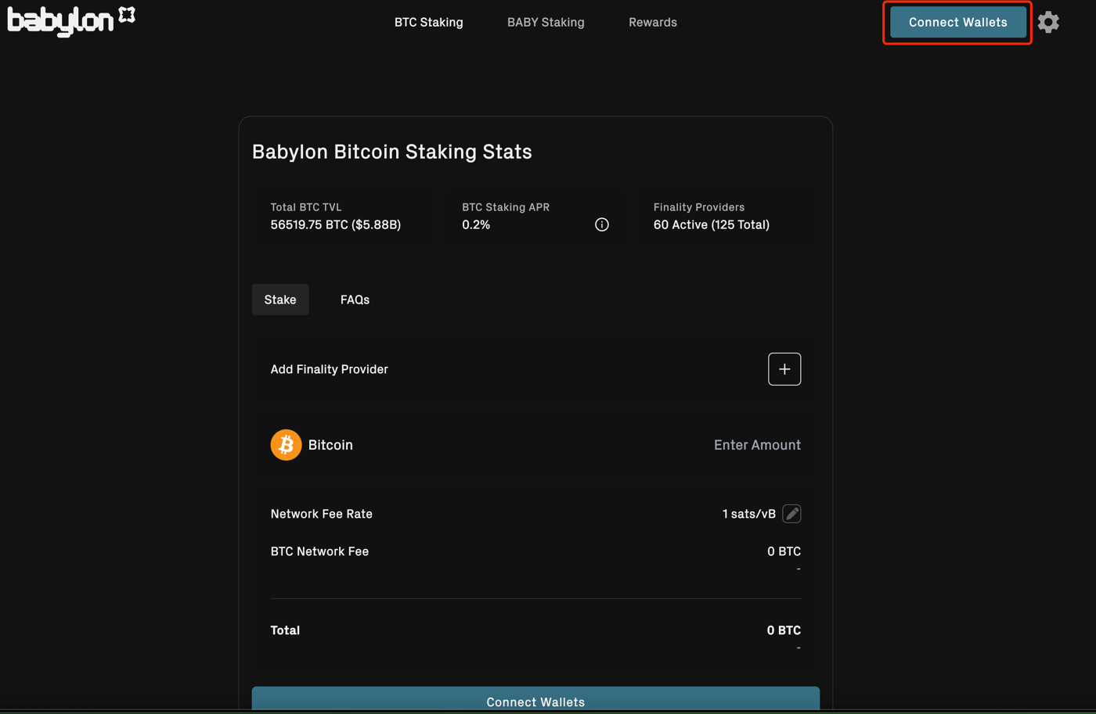1096x714 pixels.
Task: Open the settings gear menu
Action: click(1048, 22)
